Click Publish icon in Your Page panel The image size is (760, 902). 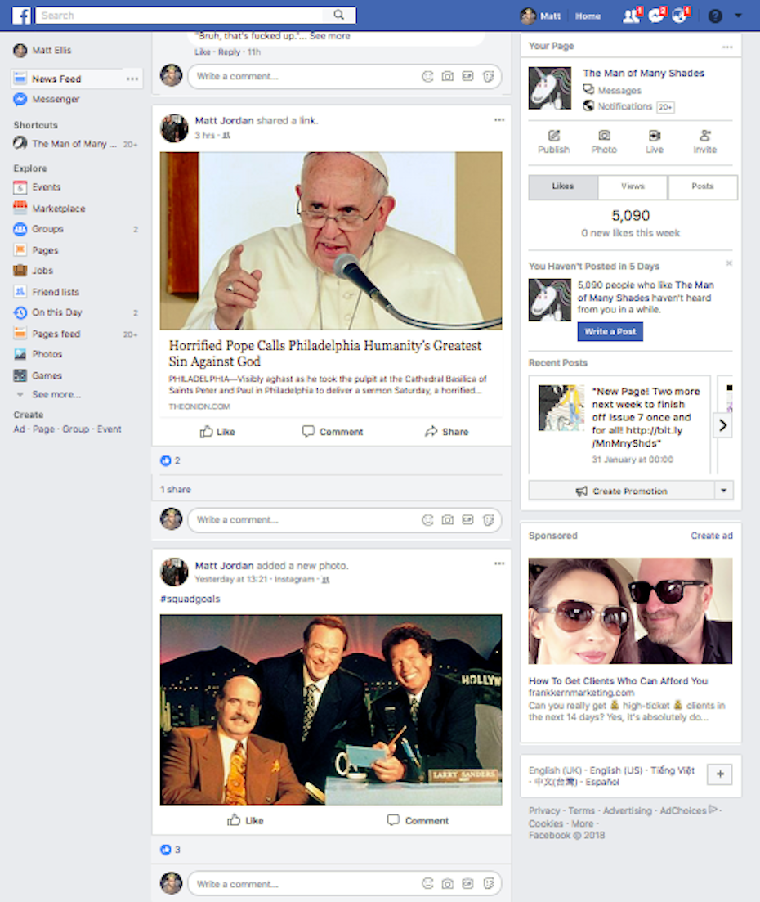pyautogui.click(x=553, y=141)
